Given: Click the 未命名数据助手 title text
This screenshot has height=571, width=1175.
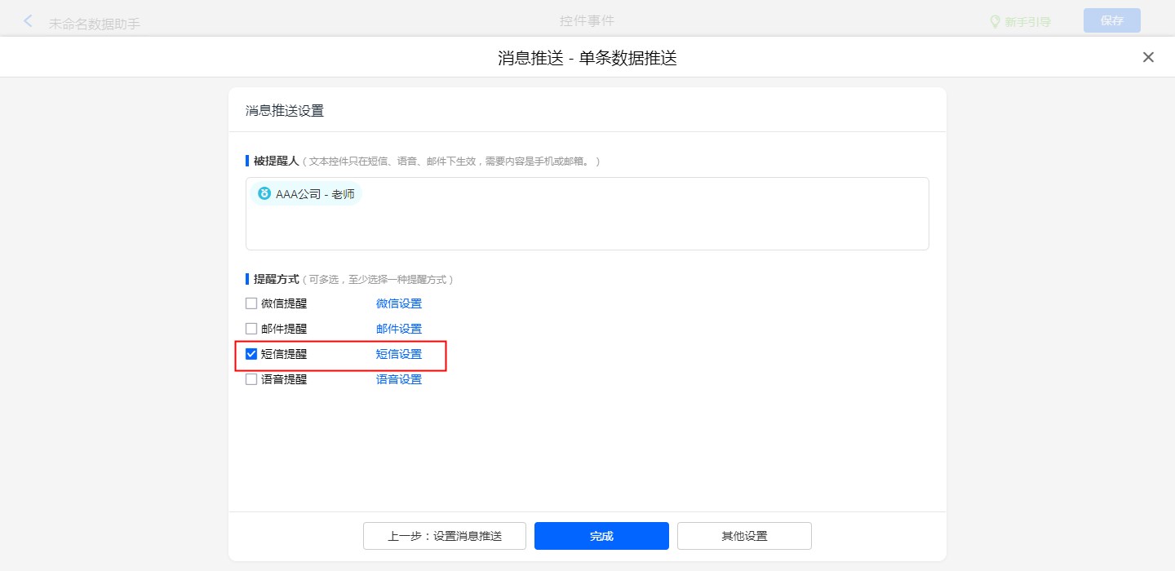Looking at the screenshot, I should point(95,24).
